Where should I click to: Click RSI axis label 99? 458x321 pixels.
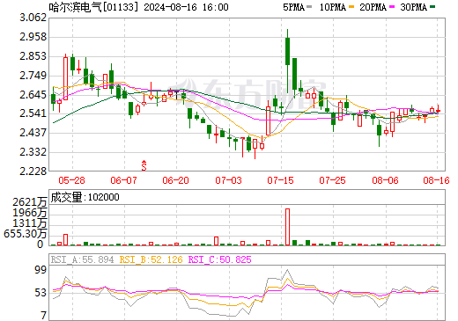coord(41,270)
